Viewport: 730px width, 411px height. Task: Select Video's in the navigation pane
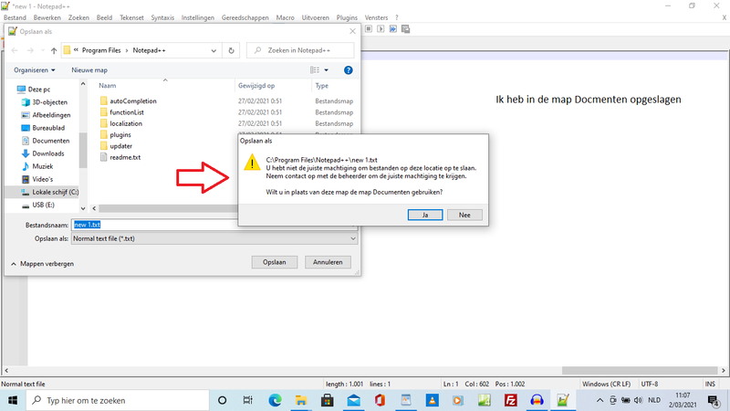point(37,179)
